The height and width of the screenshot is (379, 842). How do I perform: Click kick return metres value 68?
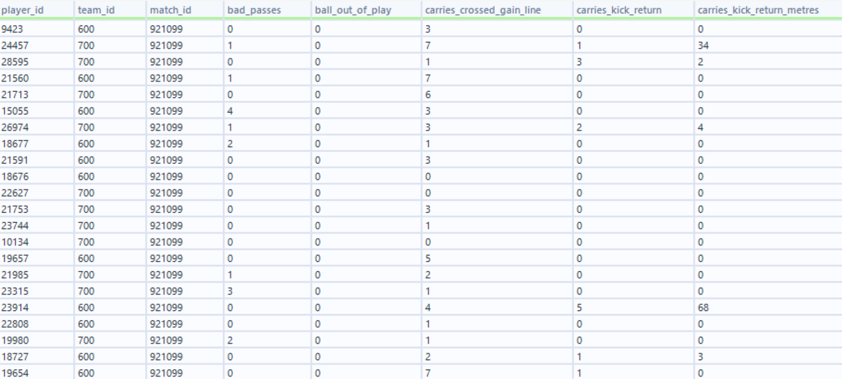tap(768, 308)
